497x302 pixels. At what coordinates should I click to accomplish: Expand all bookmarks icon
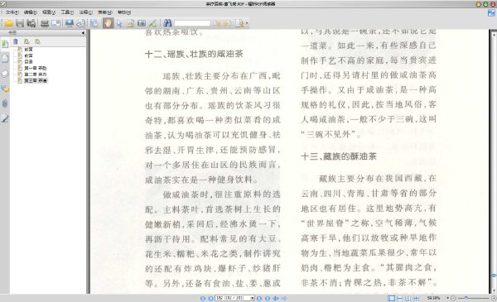click(27, 41)
